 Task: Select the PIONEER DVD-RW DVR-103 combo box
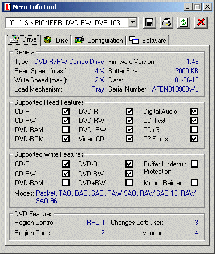[72, 22]
